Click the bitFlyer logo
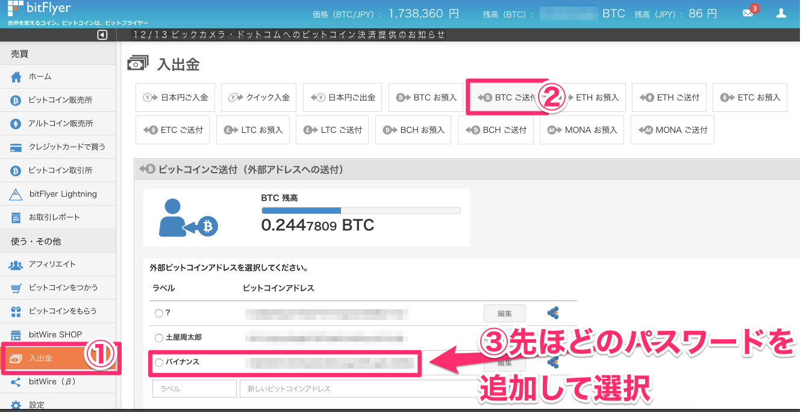Screen dimensions: 809x412 tap(39, 8)
